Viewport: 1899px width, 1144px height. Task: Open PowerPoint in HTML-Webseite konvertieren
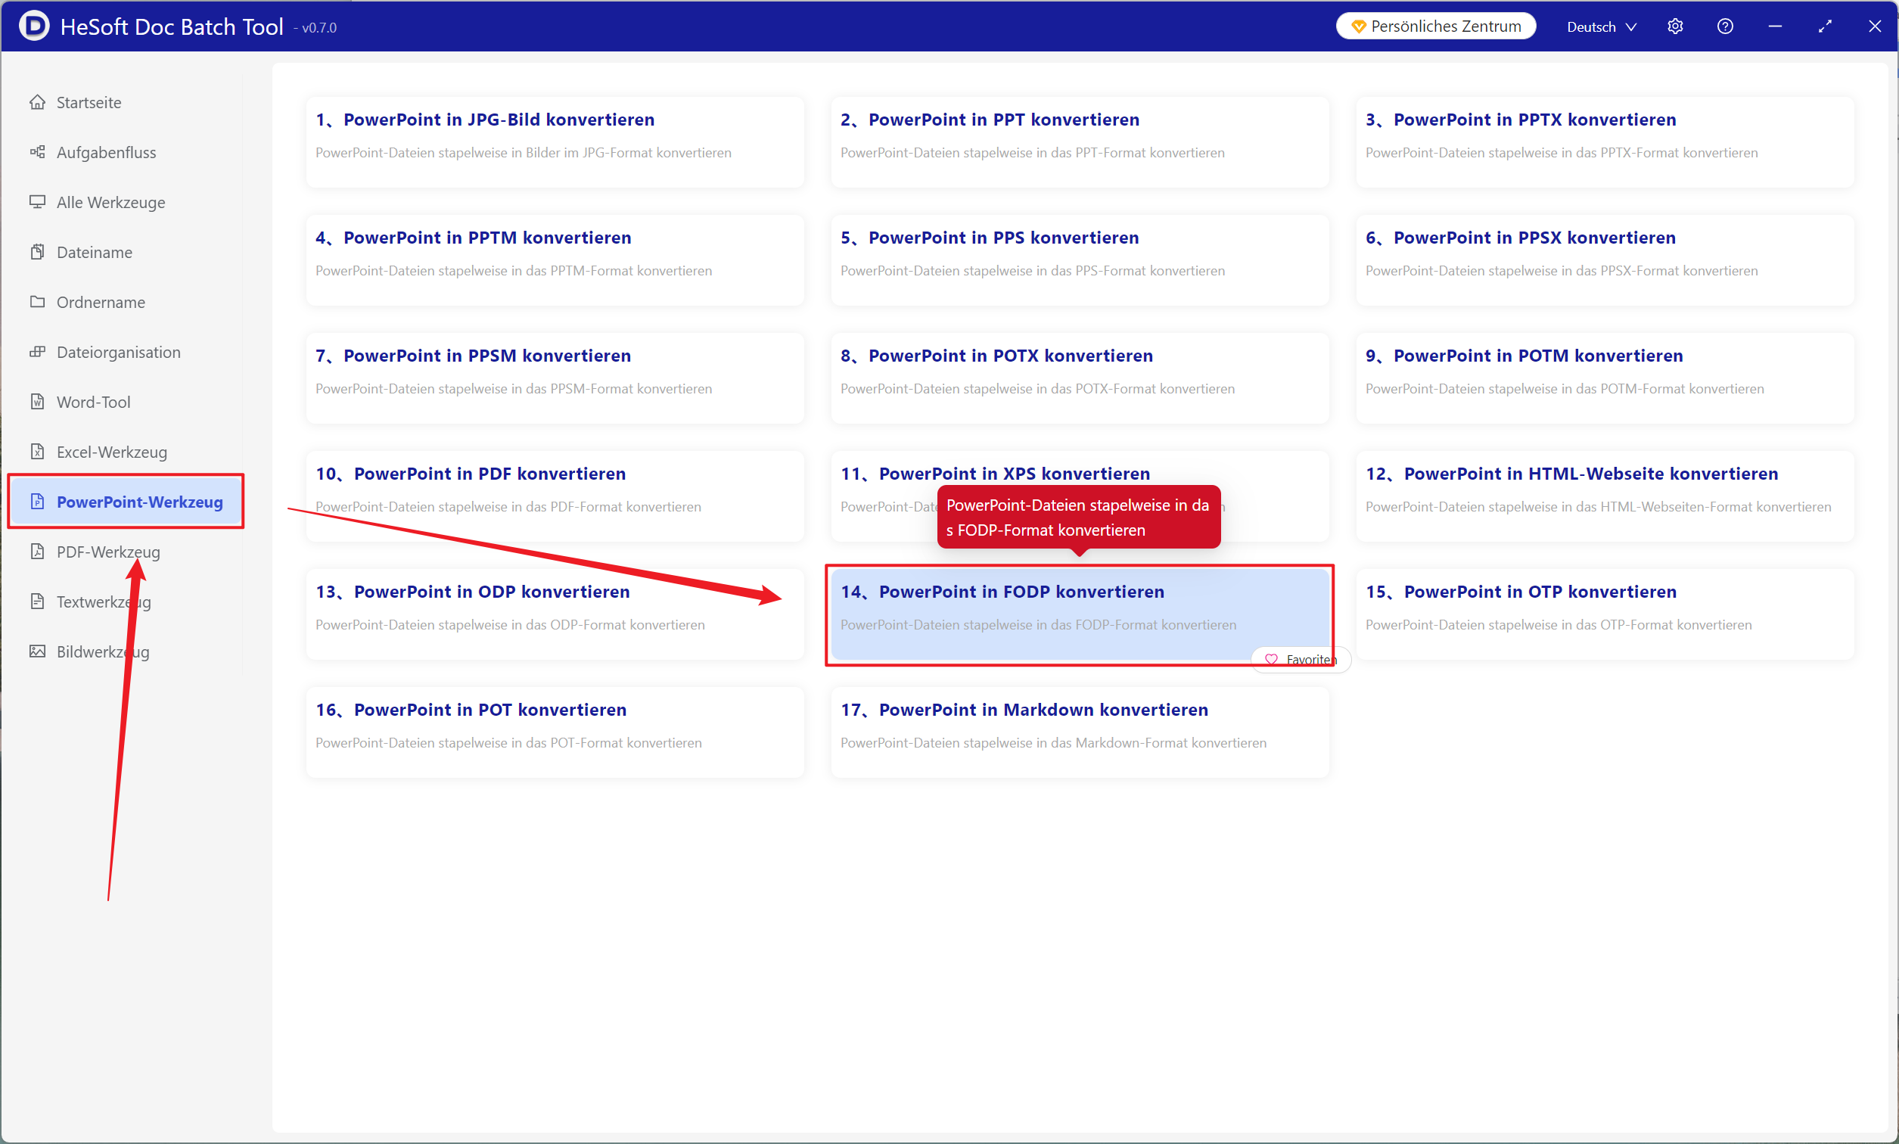(x=1605, y=495)
